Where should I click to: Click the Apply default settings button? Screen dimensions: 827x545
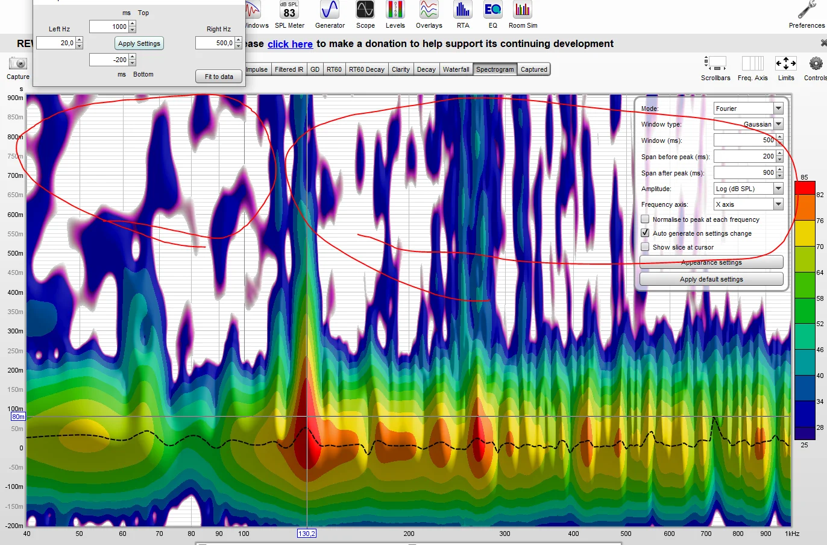711,279
